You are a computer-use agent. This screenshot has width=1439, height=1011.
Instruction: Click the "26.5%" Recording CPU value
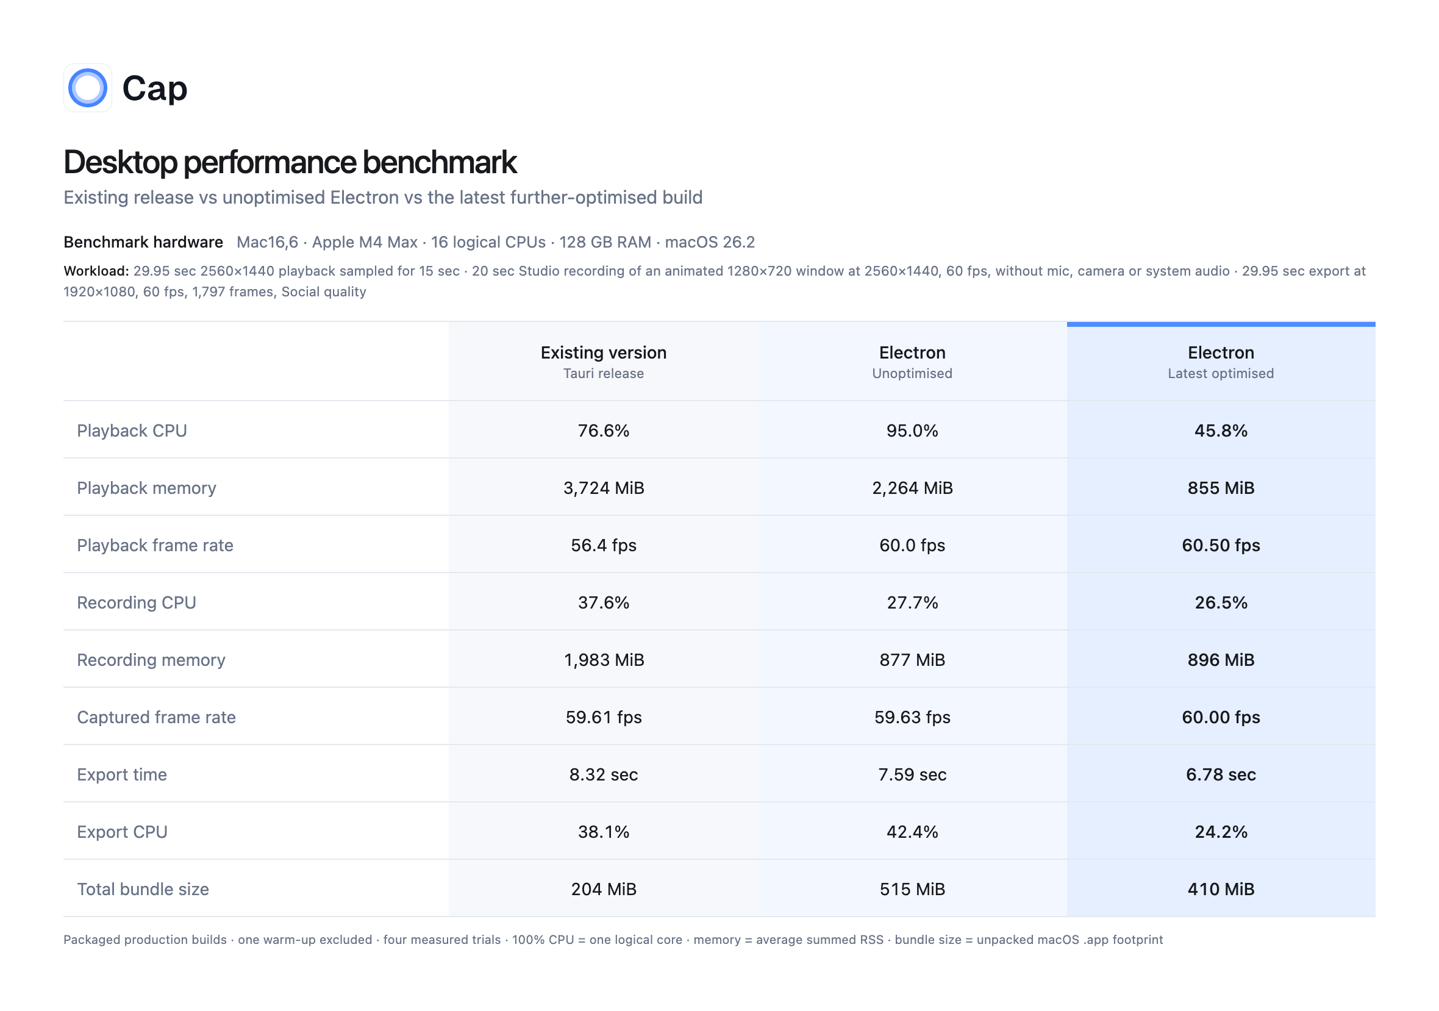coord(1221,603)
